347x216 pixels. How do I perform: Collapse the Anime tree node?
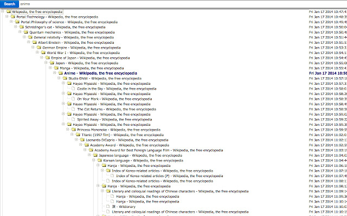click(55, 72)
